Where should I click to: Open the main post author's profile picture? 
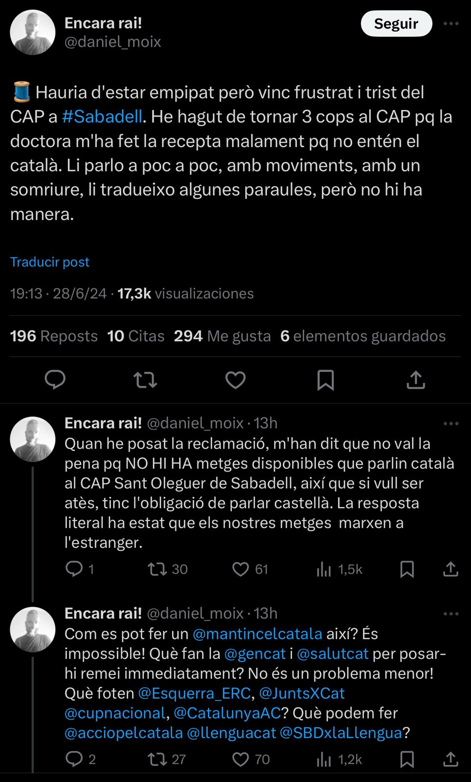tap(33, 32)
